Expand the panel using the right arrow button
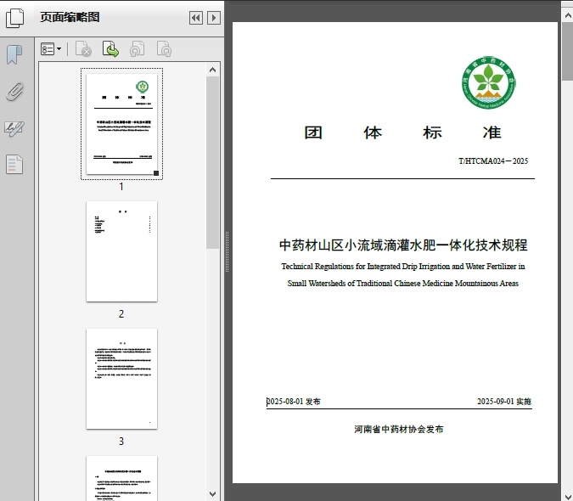The width and height of the screenshot is (573, 501). [214, 18]
